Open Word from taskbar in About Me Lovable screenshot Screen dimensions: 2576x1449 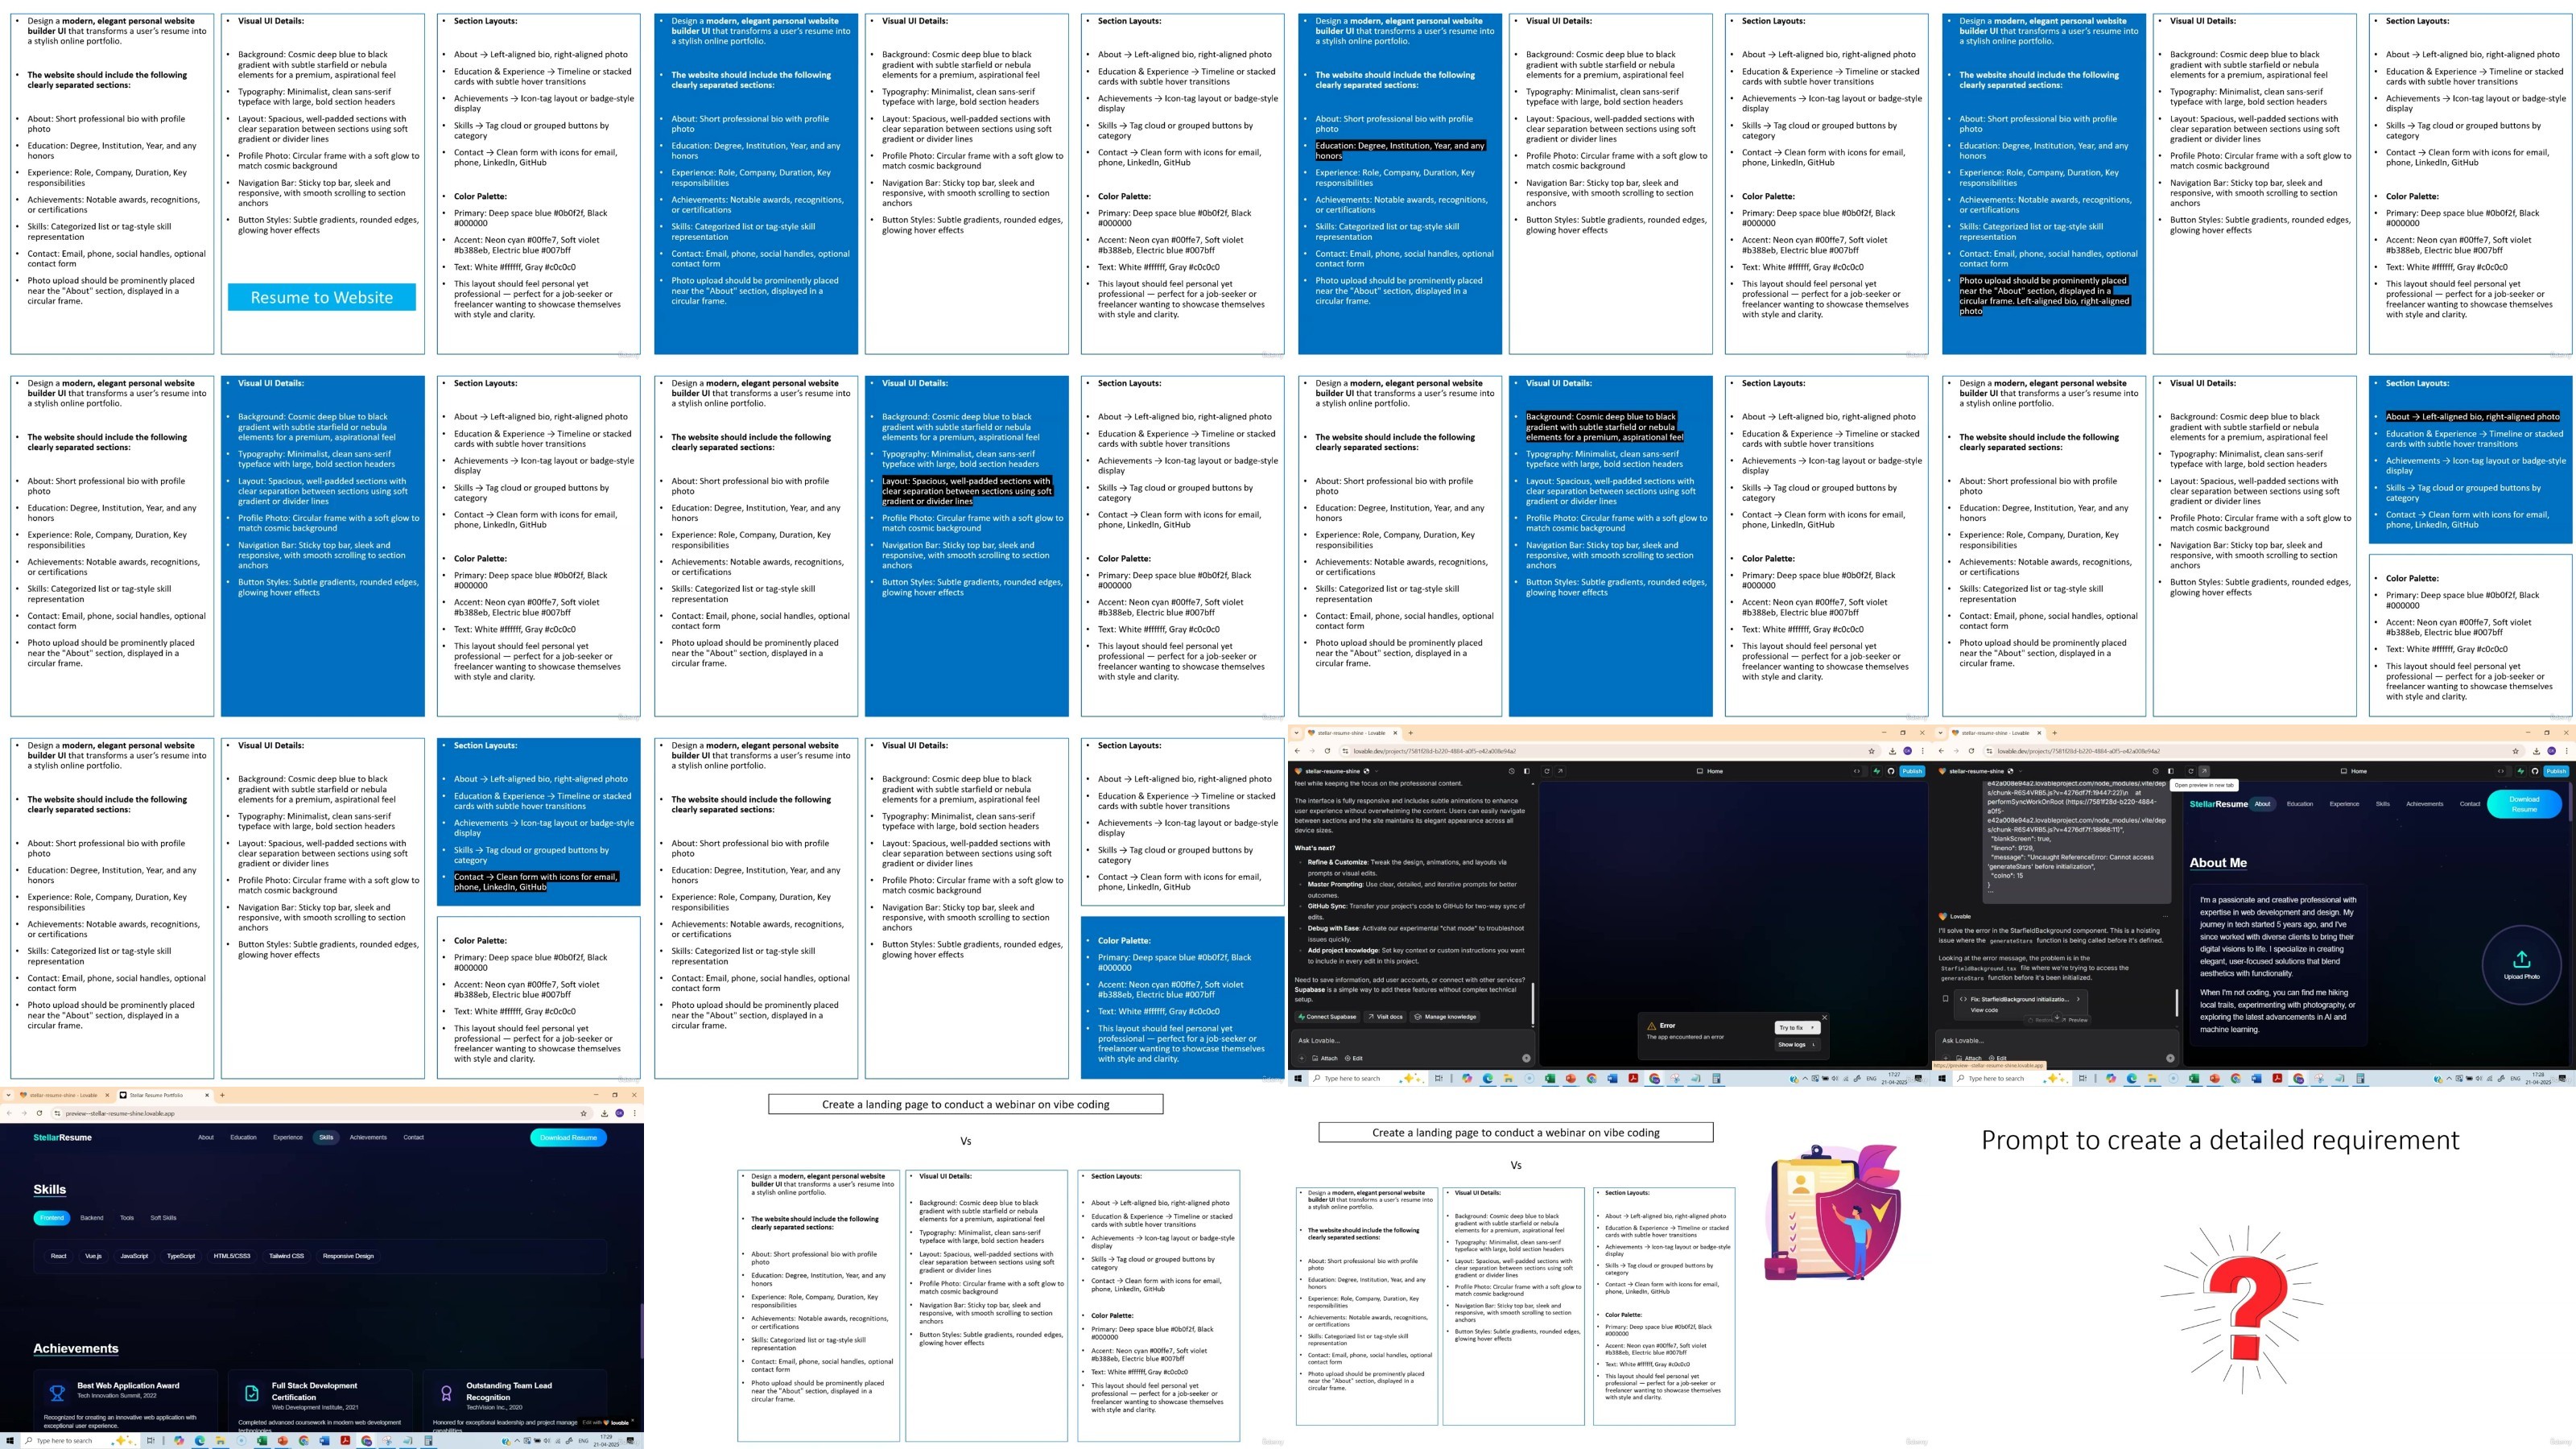2257,1078
